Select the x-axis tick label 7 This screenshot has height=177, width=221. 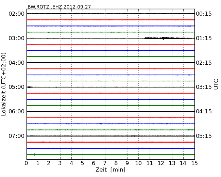(x=105, y=163)
